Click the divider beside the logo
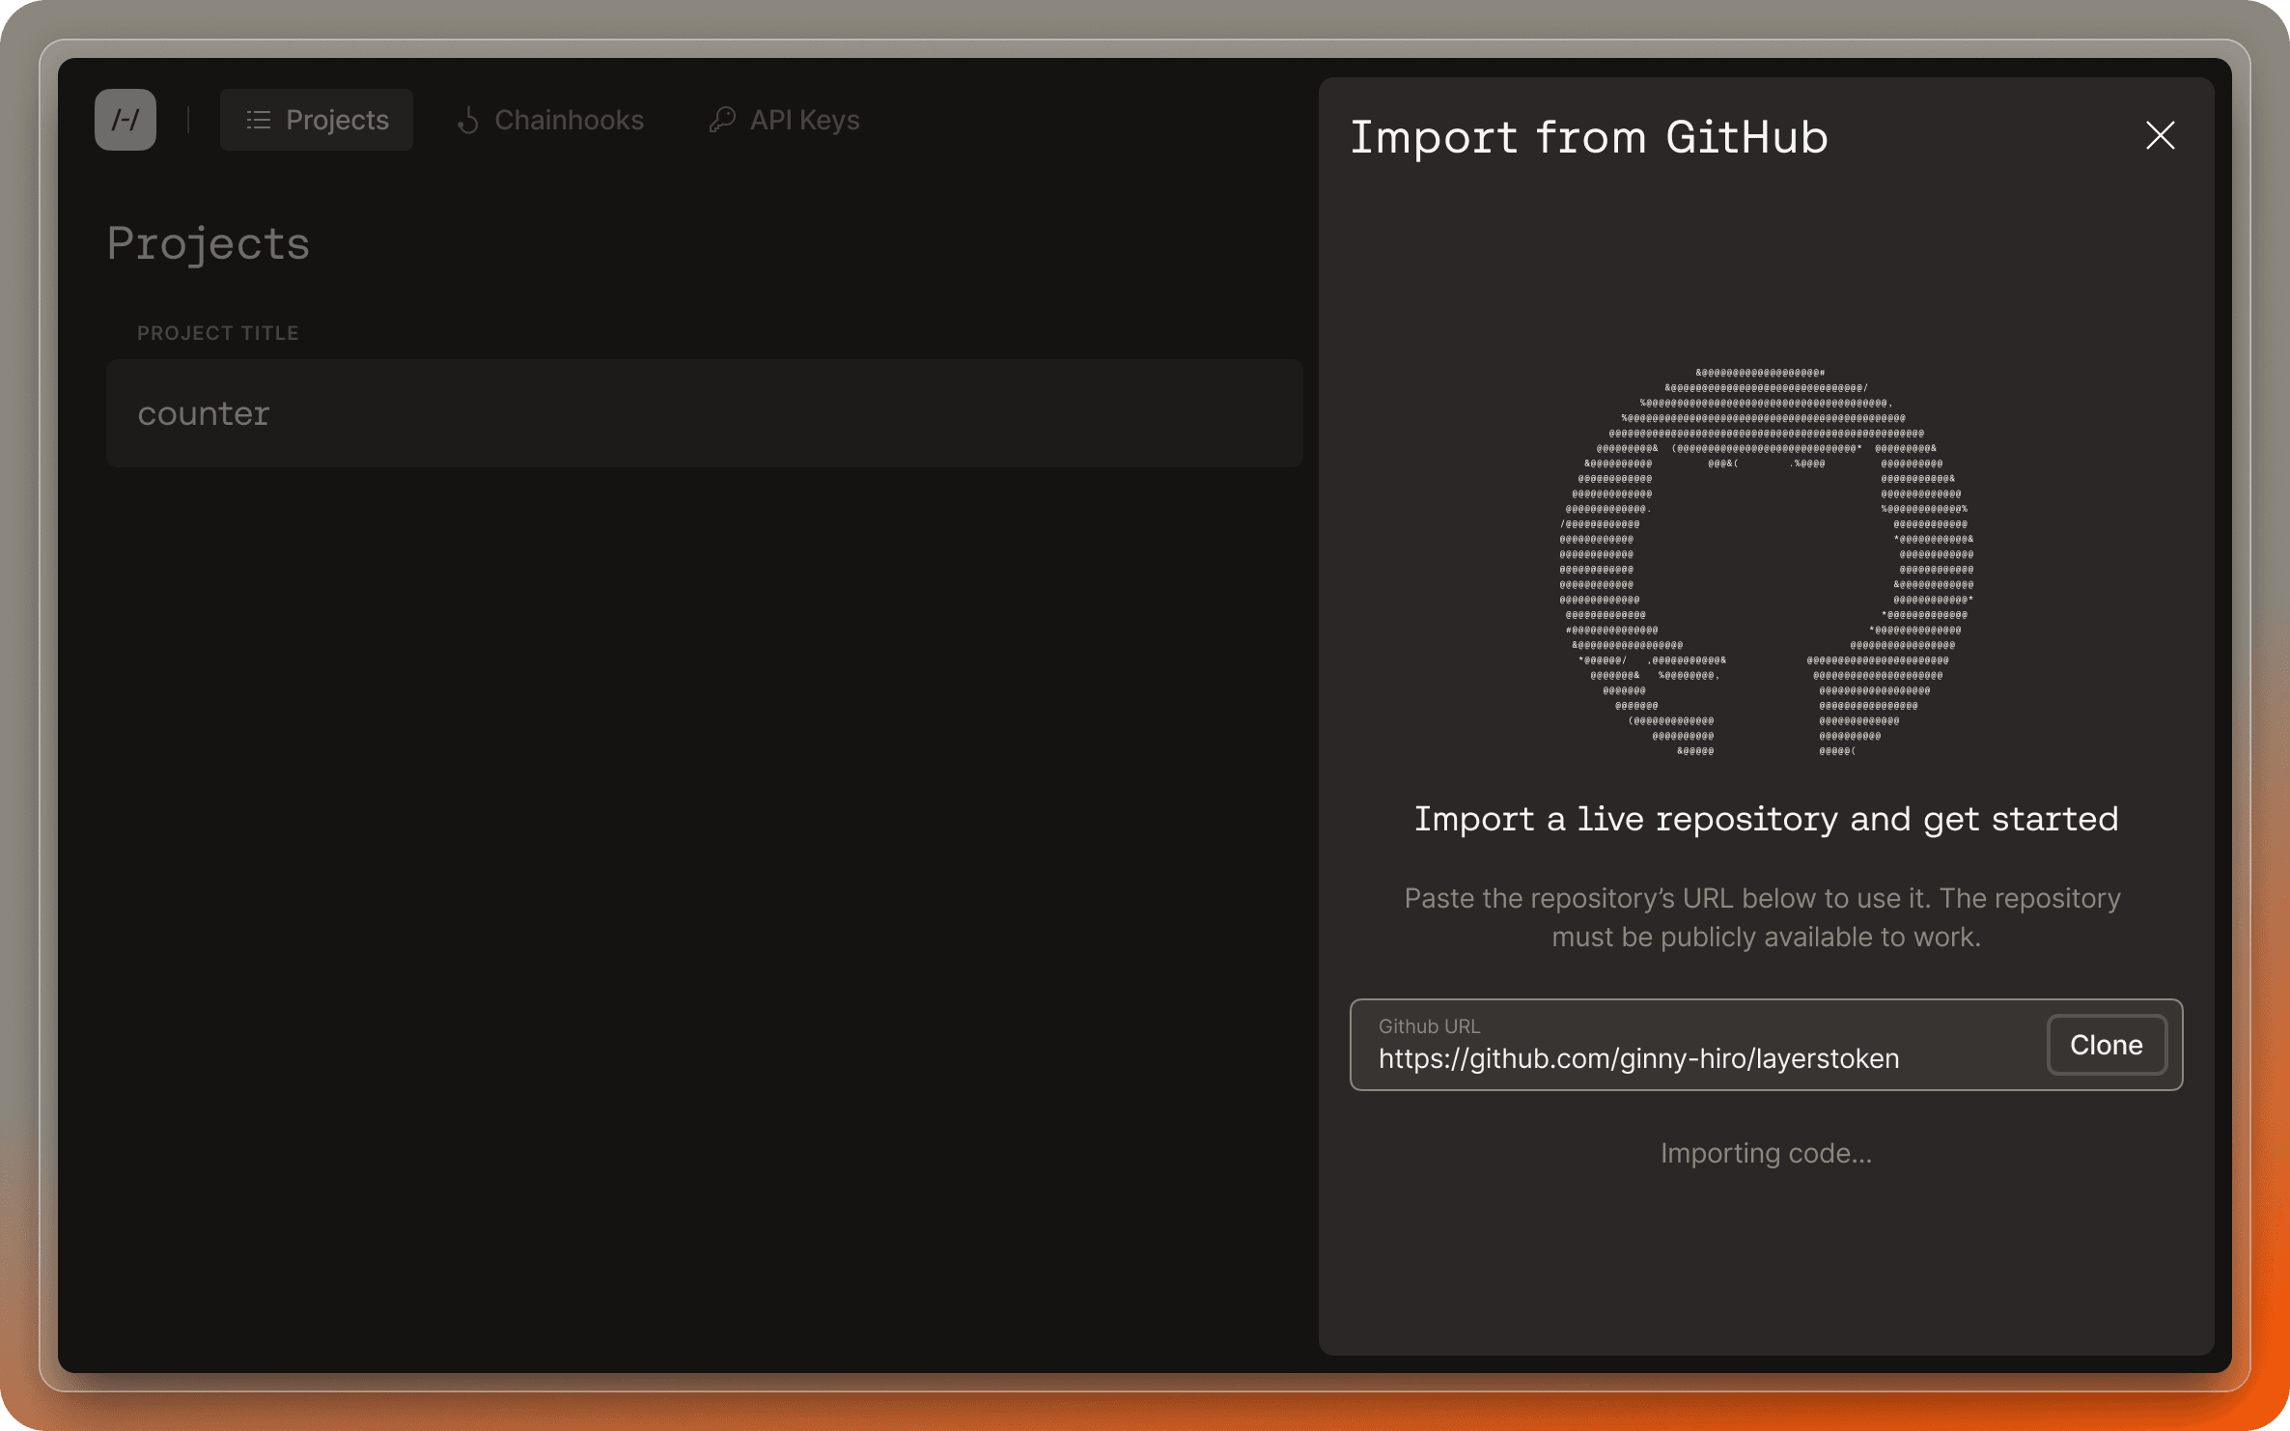The image size is (2290, 1431). (x=188, y=120)
